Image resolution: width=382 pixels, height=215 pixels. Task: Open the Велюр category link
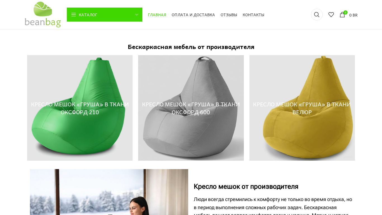302,108
